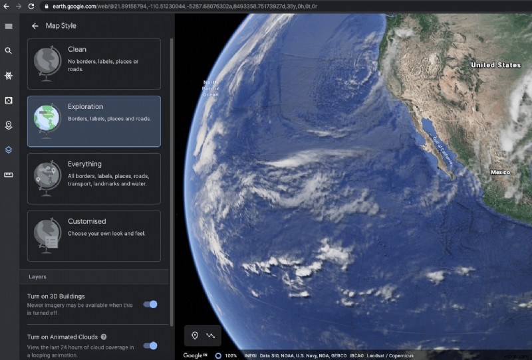
Task: Click the browser address bar URL
Action: (x=185, y=6)
